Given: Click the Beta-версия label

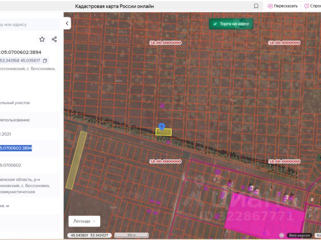Looking at the screenshot, I should pos(298,235).
